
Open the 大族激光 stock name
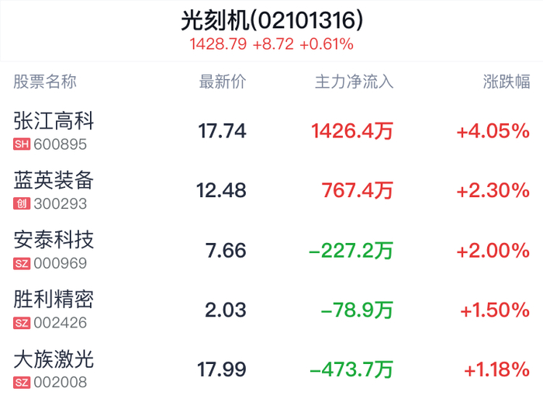coord(54,359)
